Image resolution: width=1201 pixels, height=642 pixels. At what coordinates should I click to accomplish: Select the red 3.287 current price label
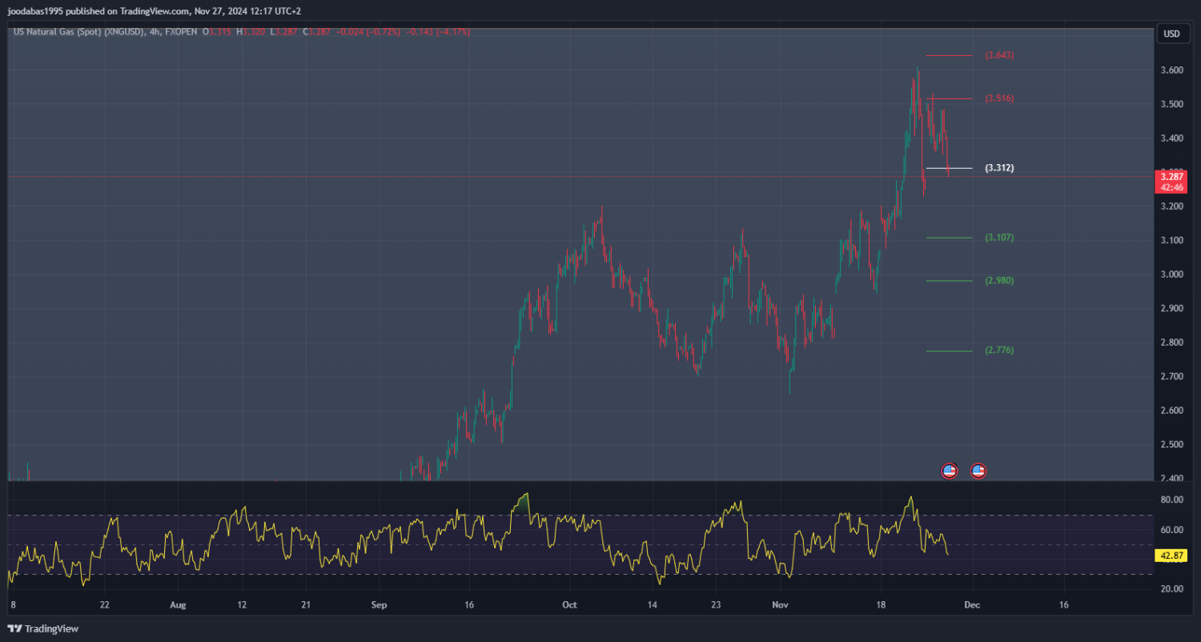(1170, 176)
